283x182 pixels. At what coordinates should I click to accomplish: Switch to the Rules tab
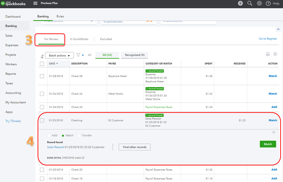point(60,16)
